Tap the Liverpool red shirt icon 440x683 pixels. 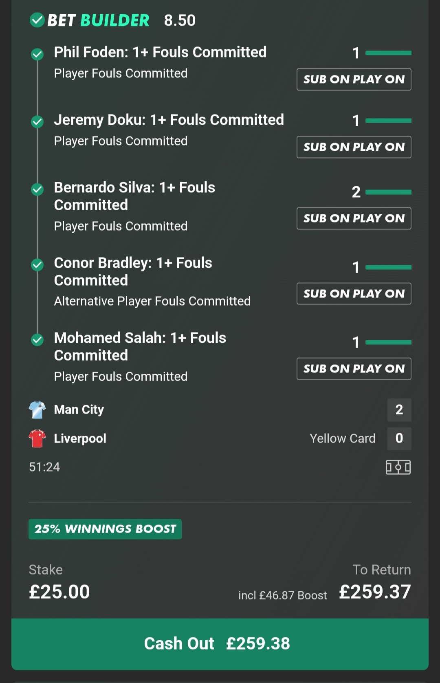pos(37,438)
